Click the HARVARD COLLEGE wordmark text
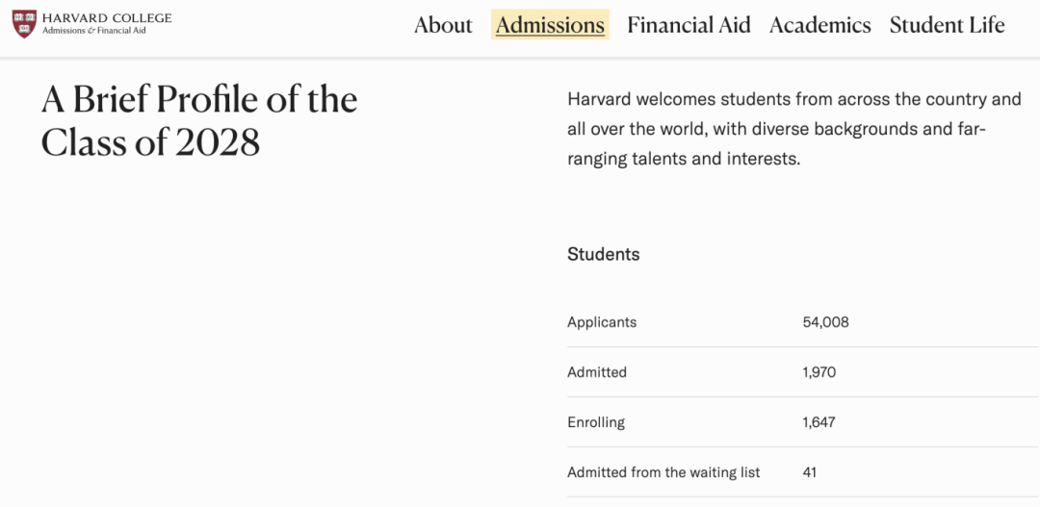Viewport: 1040px width, 507px height. click(107, 17)
